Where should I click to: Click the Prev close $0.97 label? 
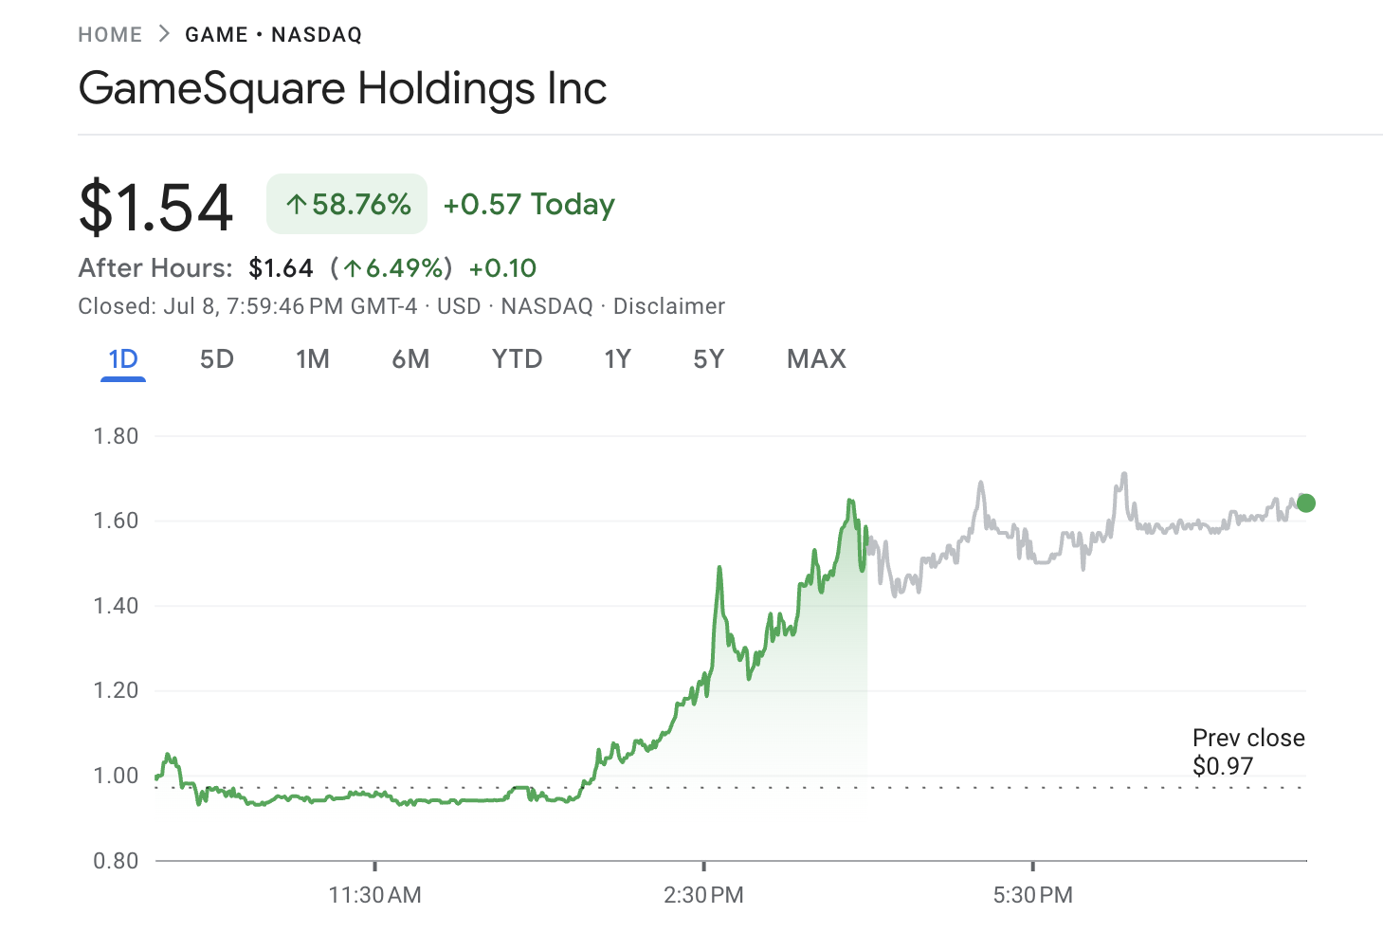click(1248, 751)
